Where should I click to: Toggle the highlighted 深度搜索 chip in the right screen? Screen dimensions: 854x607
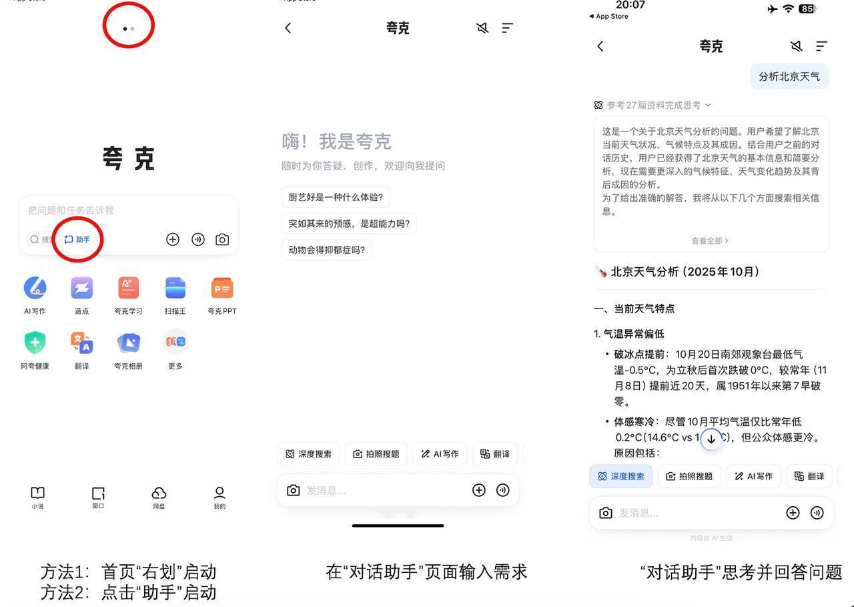(621, 476)
